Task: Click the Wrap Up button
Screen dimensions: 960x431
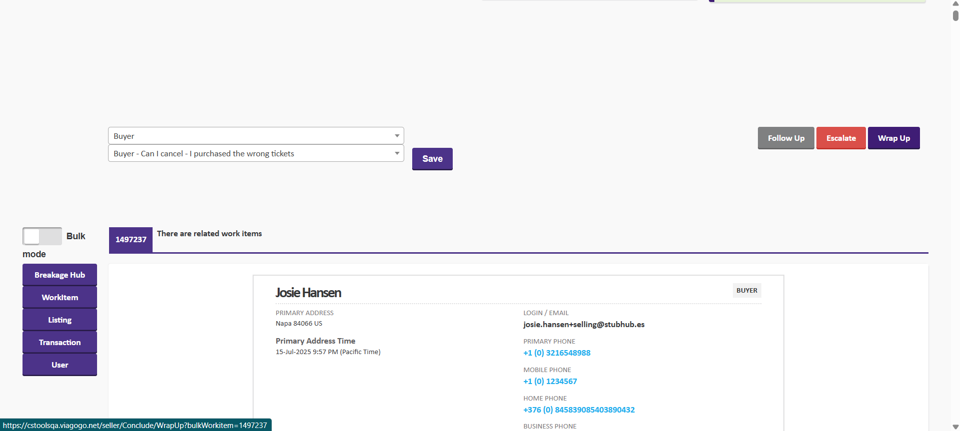Action: 893,138
